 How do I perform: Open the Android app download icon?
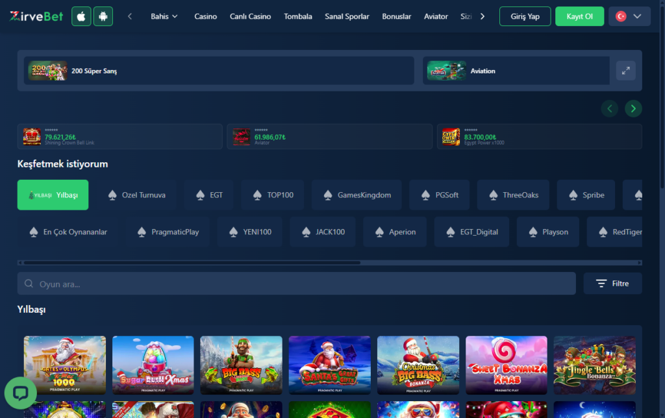click(x=103, y=16)
